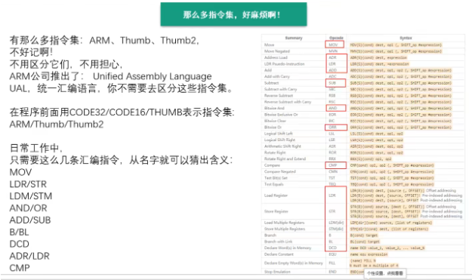Select the ADD opcode cell in Add row
The width and height of the screenshot is (472, 280).
(x=332, y=70)
